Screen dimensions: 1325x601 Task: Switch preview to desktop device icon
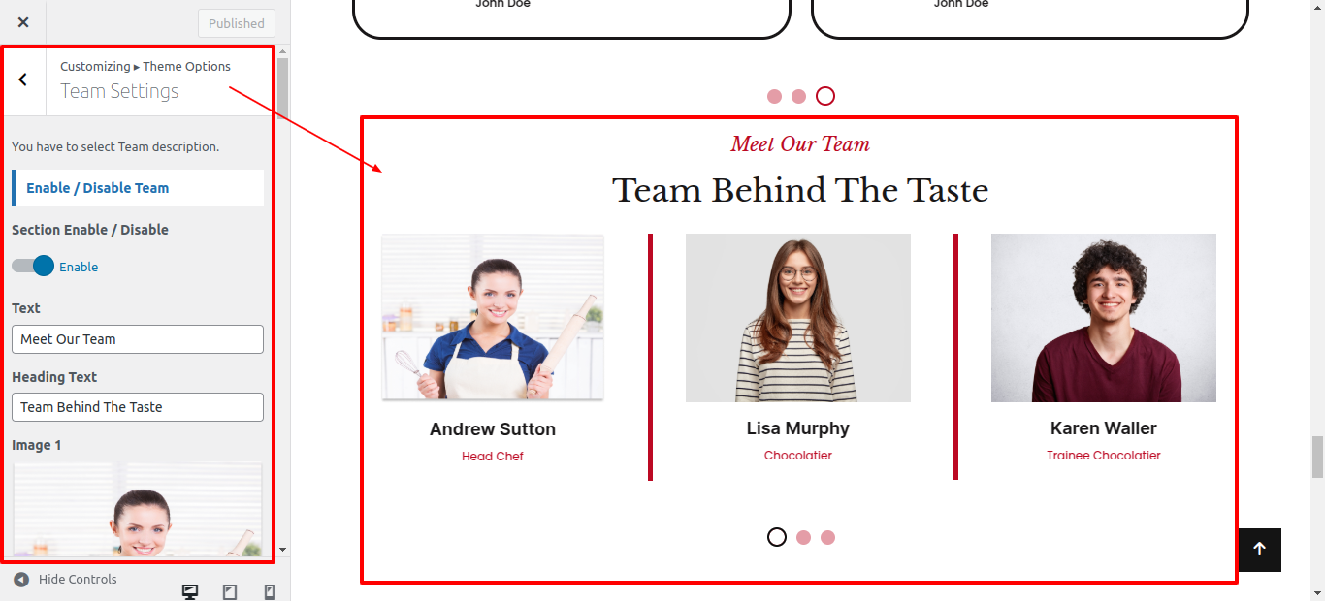coord(190,591)
